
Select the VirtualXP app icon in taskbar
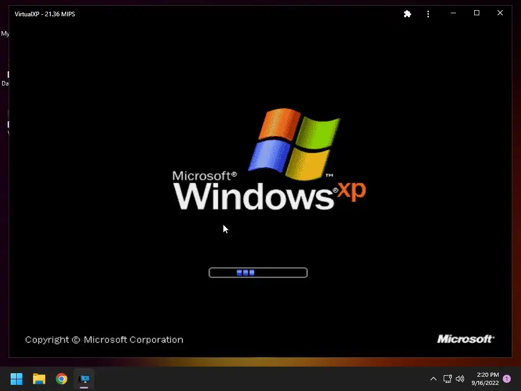(x=84, y=379)
